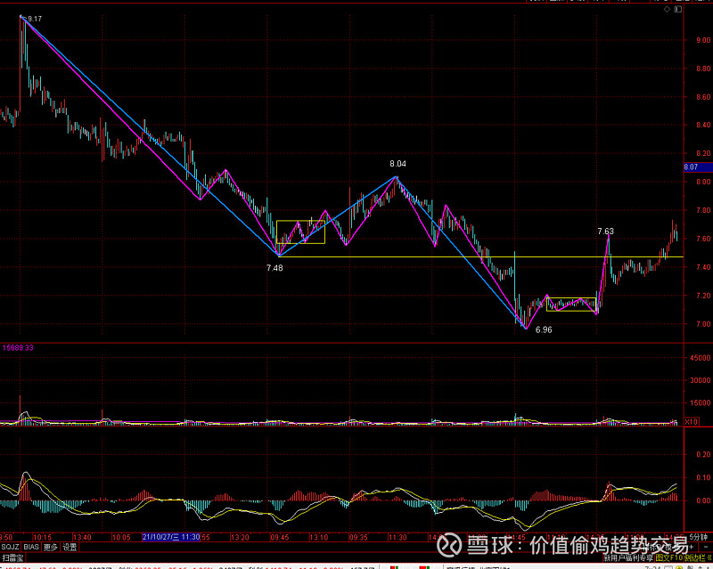Click the 9.17 high price label

(35, 19)
